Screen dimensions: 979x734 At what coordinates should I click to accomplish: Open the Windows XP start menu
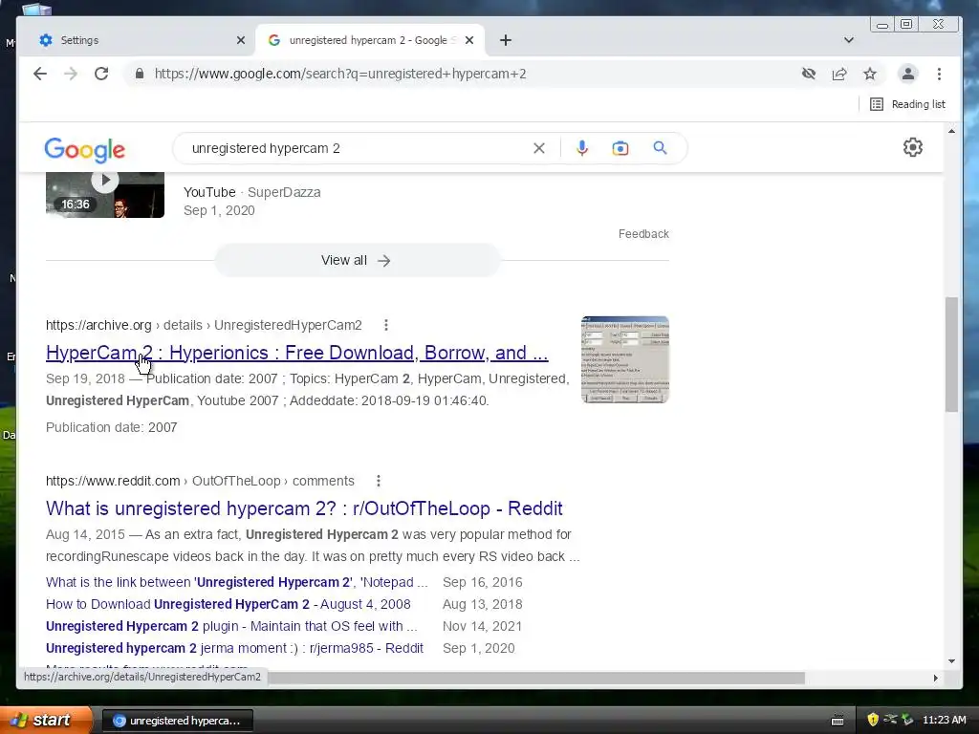pos(46,720)
